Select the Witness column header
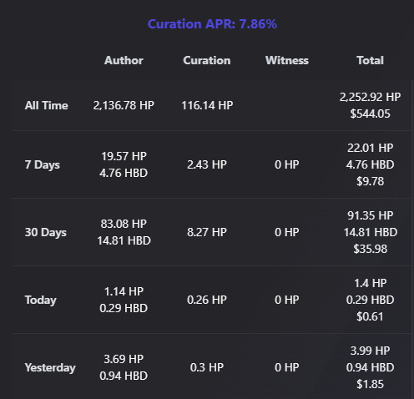This screenshot has width=414, height=399. pos(287,60)
